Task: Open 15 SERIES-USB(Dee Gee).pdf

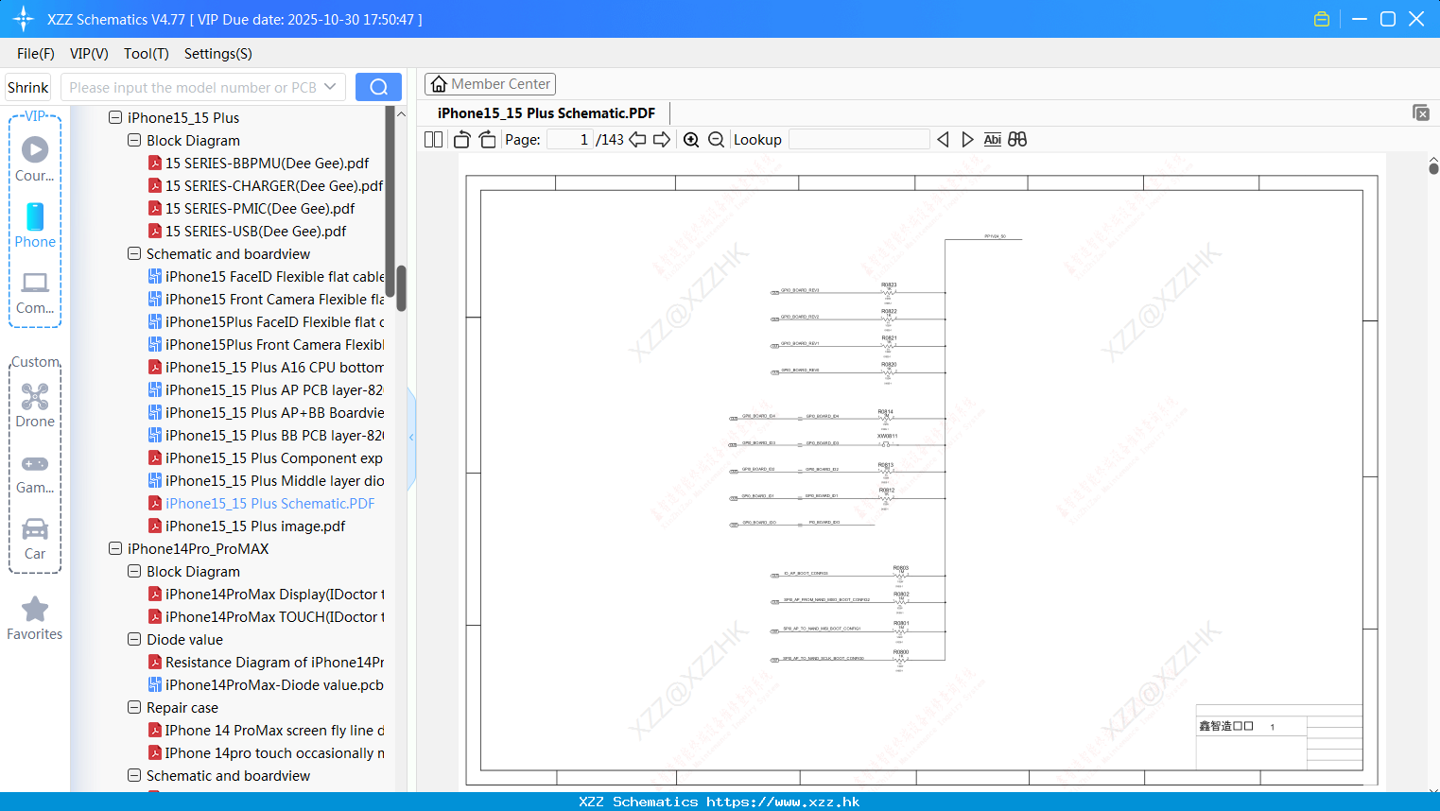Action: point(247,231)
